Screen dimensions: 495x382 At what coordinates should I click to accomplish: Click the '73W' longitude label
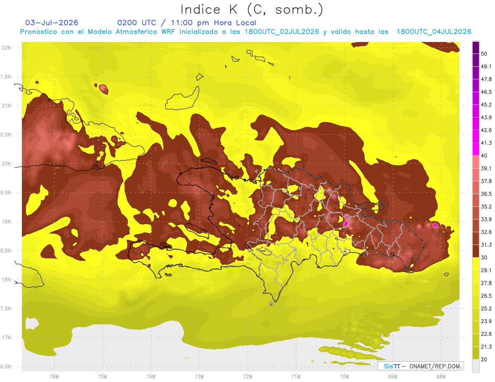pos(199,377)
